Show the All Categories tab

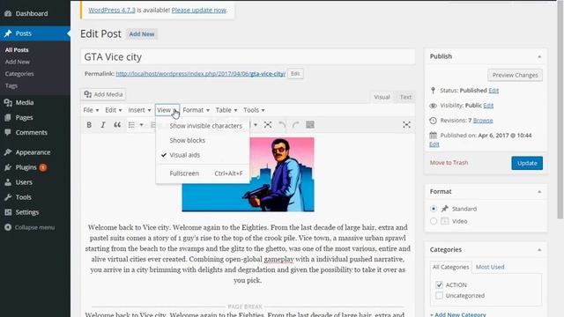click(x=450, y=267)
